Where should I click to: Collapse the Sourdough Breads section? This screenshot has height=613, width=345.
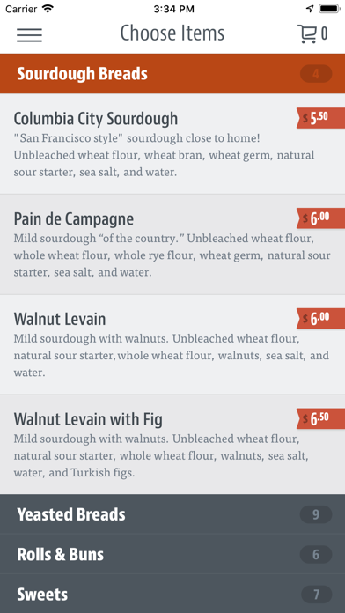[x=172, y=73]
